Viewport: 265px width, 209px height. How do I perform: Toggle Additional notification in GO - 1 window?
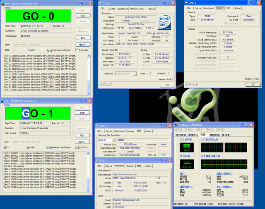48,147
